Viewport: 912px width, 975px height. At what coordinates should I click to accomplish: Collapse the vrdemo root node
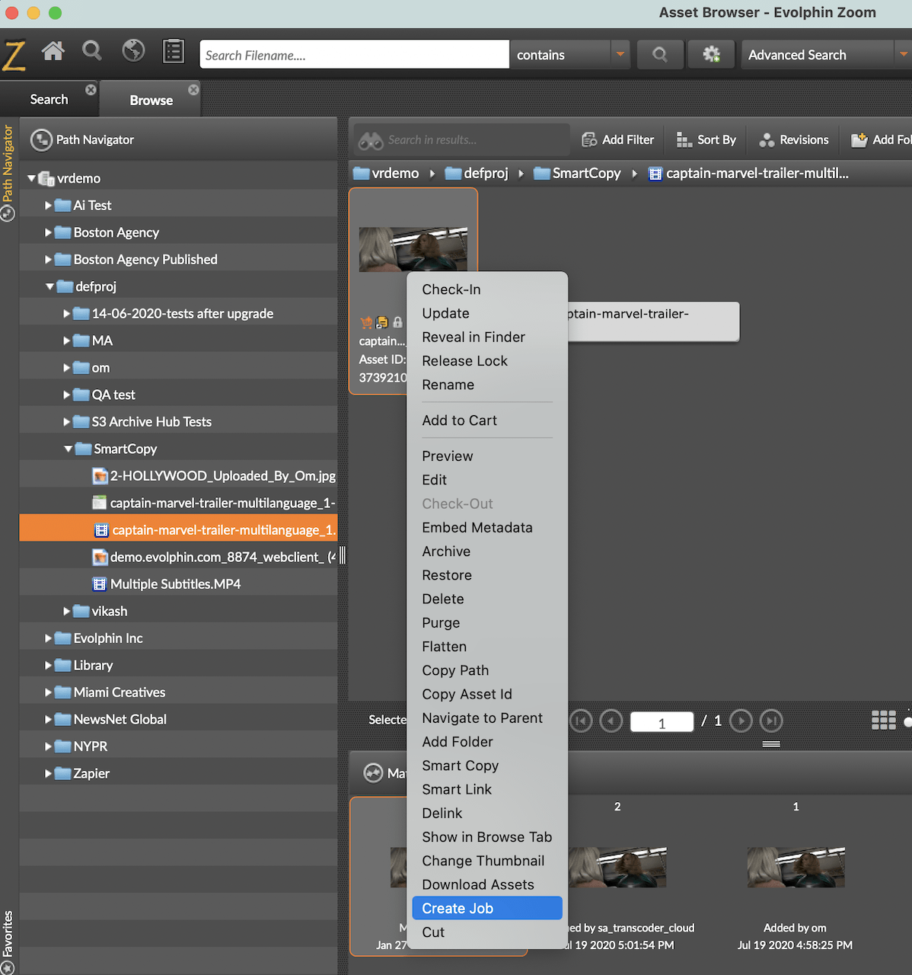pyautogui.click(x=31, y=178)
